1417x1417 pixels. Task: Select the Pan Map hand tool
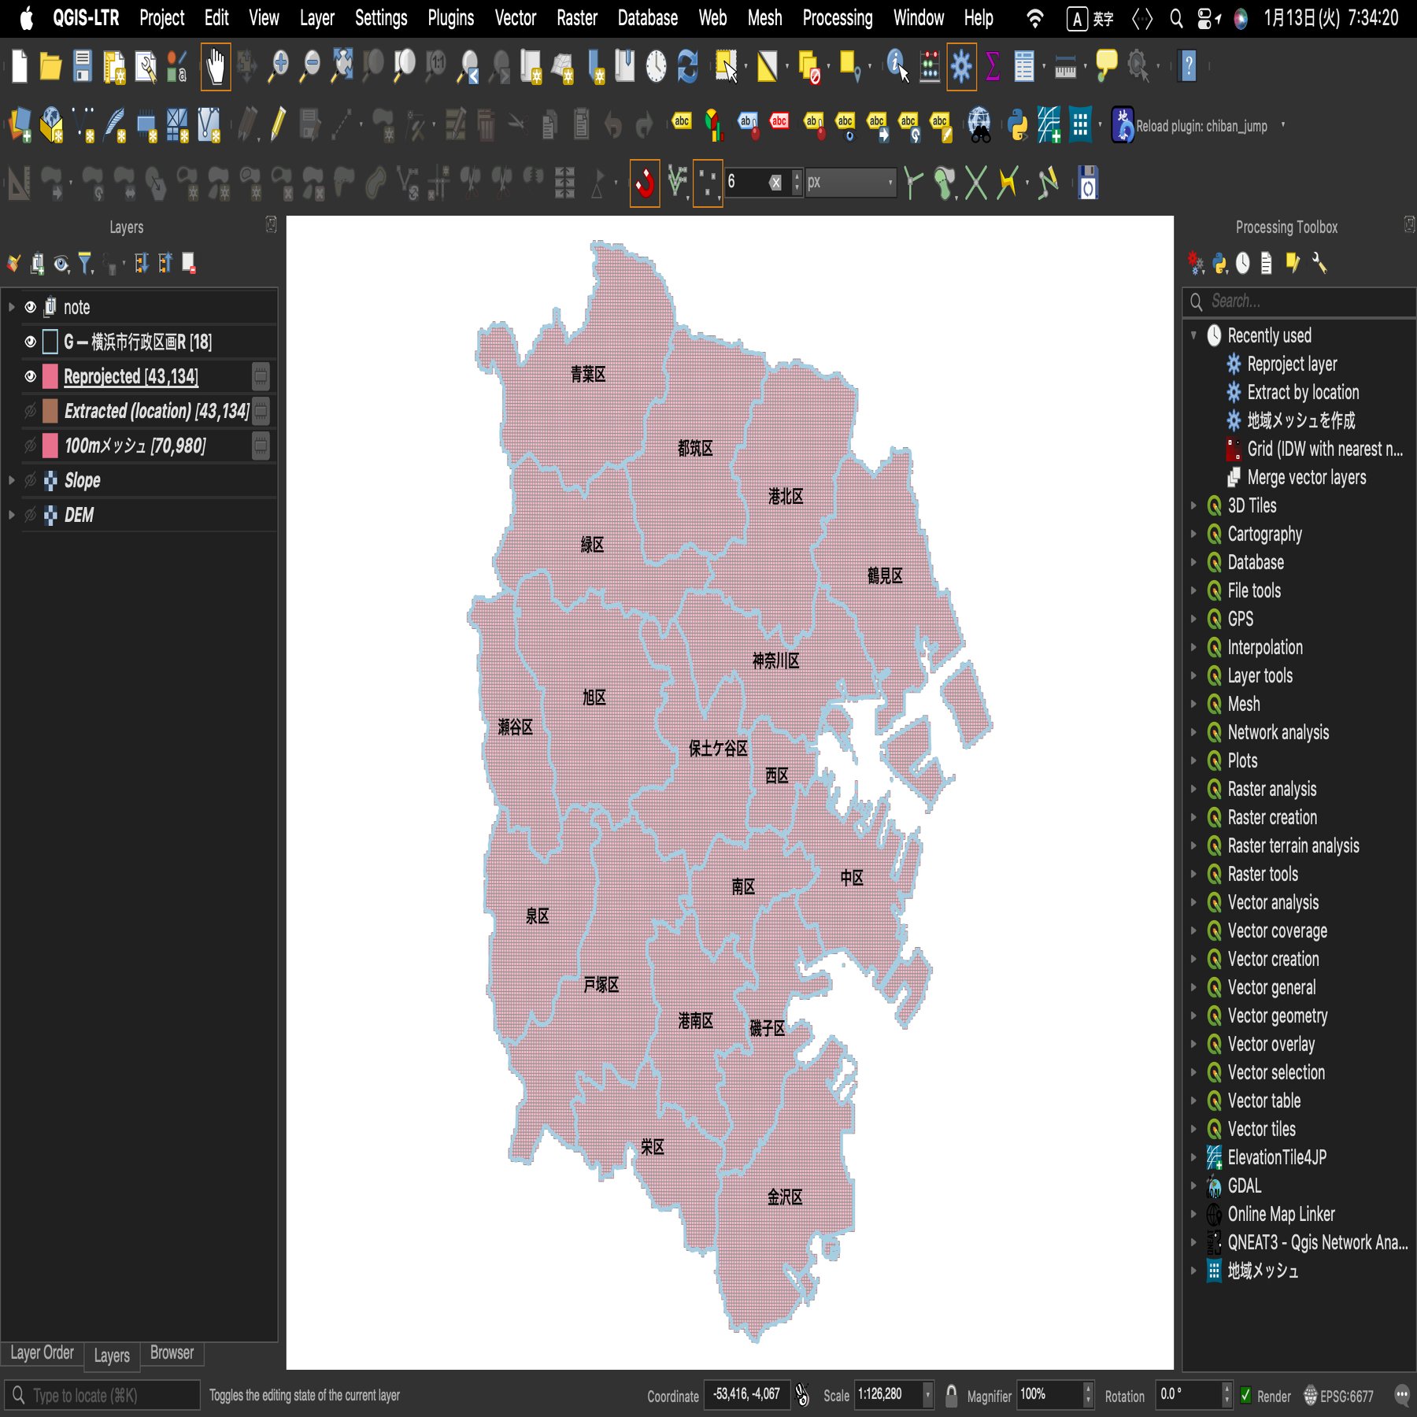[215, 66]
